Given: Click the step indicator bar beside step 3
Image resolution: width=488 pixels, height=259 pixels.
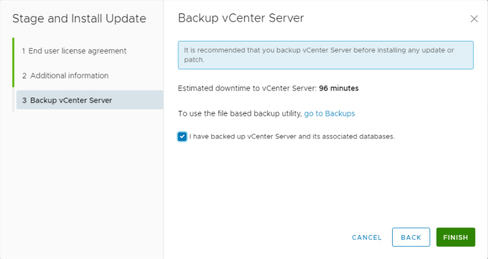Looking at the screenshot, I should tap(13, 100).
